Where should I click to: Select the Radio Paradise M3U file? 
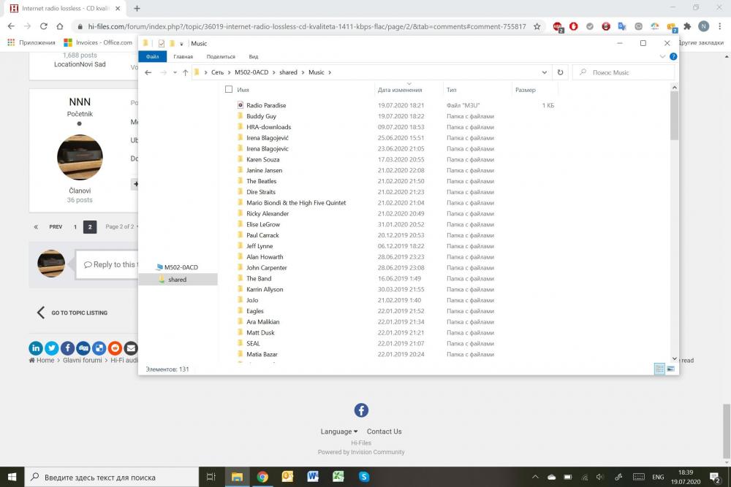pos(266,105)
